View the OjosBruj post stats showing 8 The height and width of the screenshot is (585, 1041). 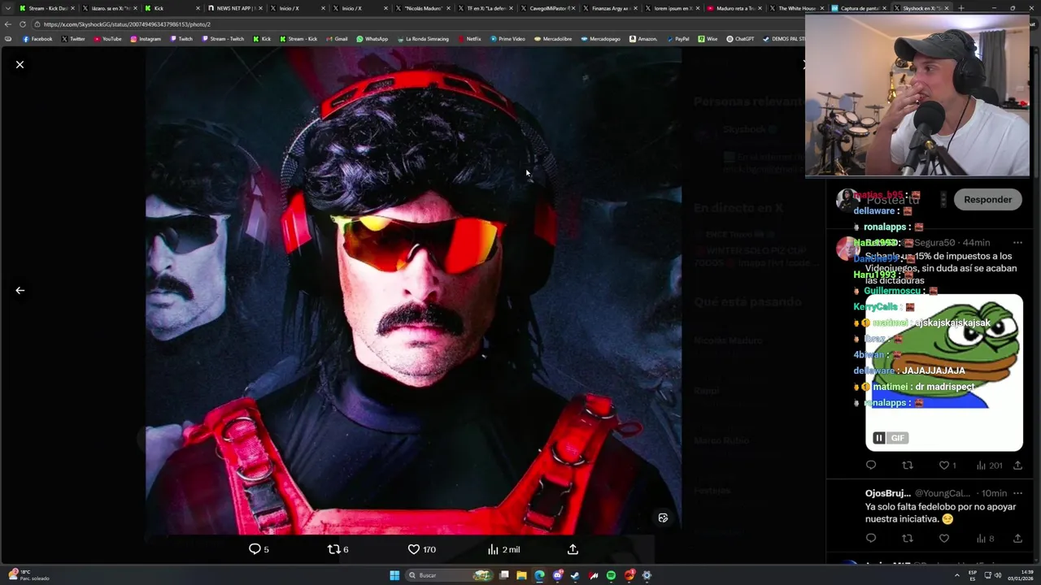pyautogui.click(x=985, y=538)
